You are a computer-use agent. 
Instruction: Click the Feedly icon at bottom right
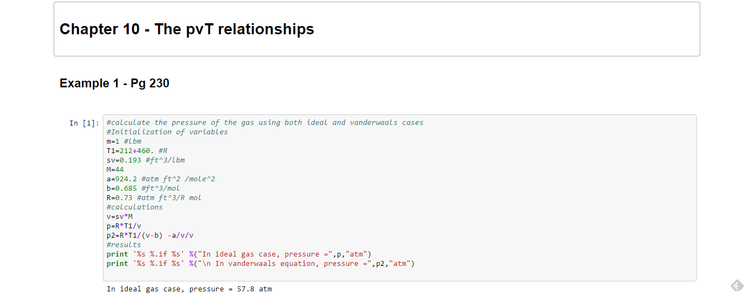[736, 285]
